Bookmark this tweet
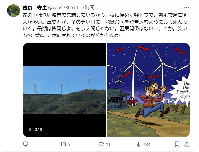This screenshot has width=199, height=152. point(177,144)
